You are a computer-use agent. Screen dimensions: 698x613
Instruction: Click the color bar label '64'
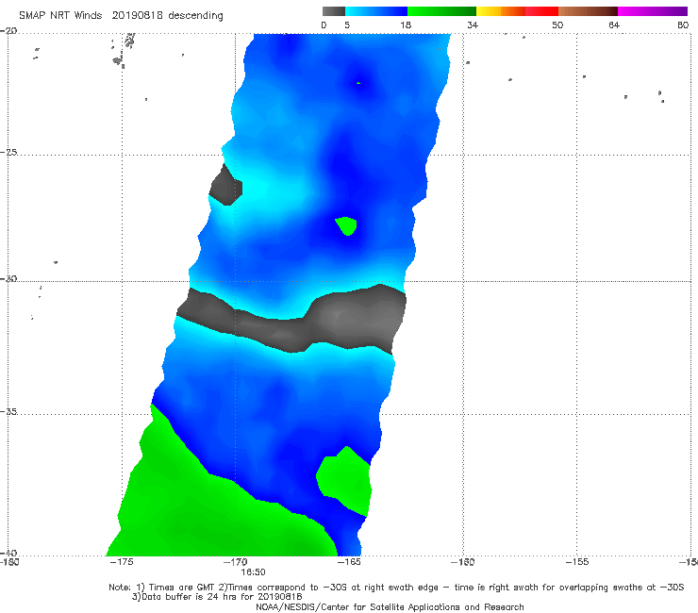[x=614, y=25]
